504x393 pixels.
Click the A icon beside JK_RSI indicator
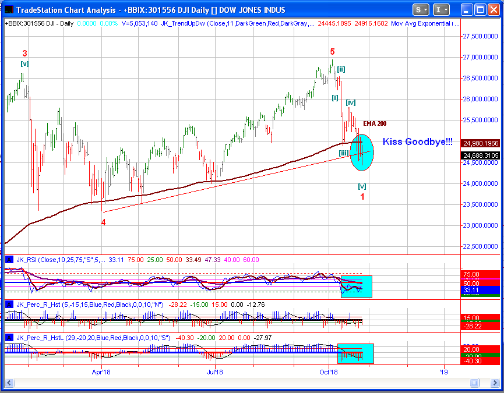9,260
